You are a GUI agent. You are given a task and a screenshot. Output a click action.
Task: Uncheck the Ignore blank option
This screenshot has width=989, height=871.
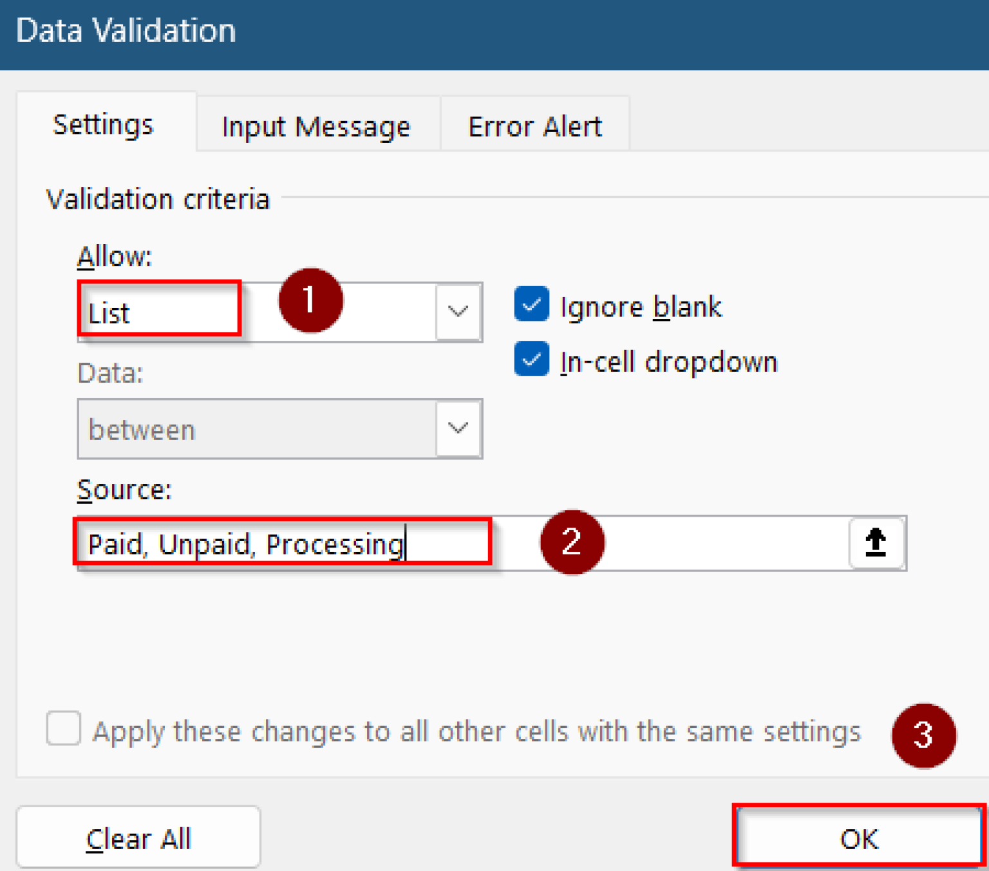pyautogui.click(x=531, y=305)
